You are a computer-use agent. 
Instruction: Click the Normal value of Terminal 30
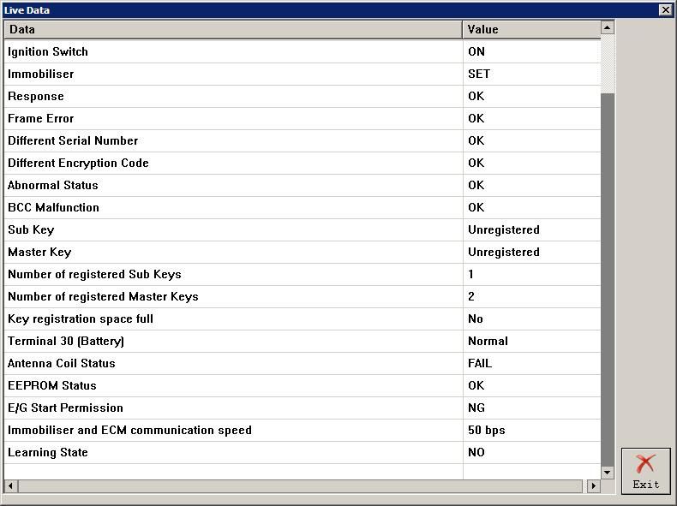click(488, 342)
